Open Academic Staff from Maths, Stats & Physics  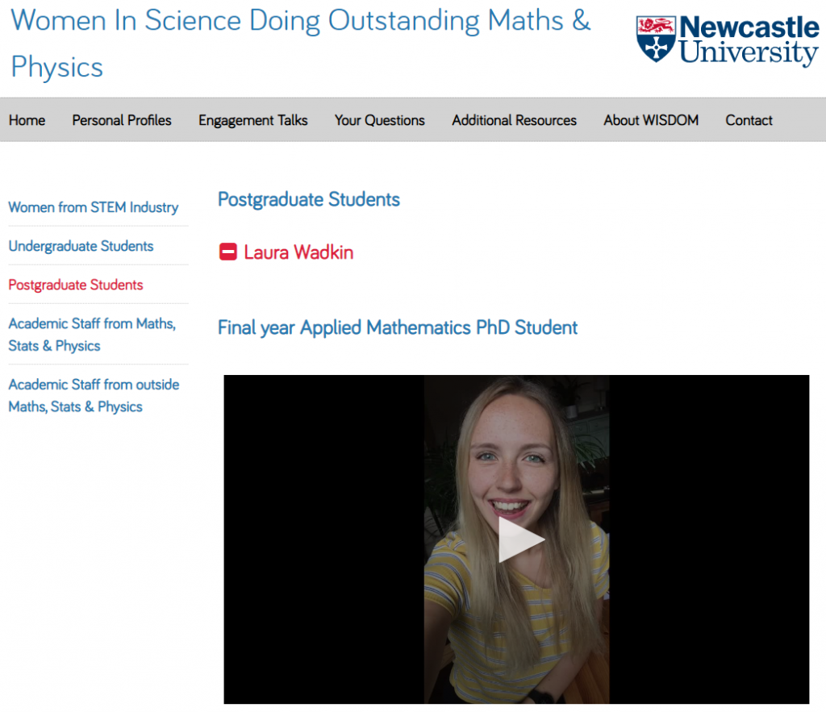pos(91,335)
